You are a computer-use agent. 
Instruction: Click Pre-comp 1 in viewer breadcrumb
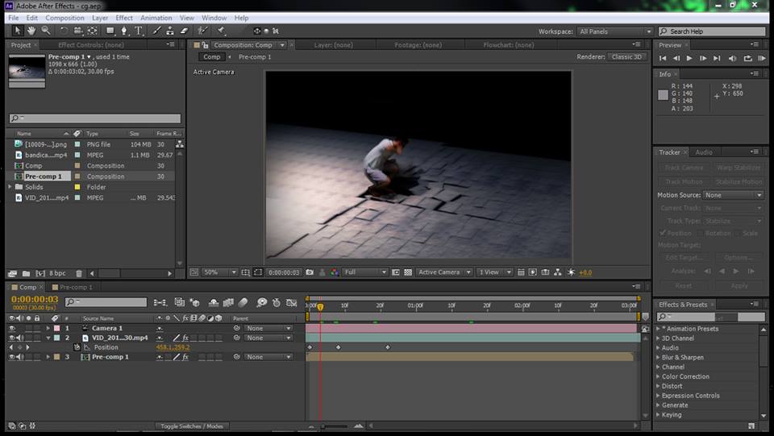click(x=255, y=57)
